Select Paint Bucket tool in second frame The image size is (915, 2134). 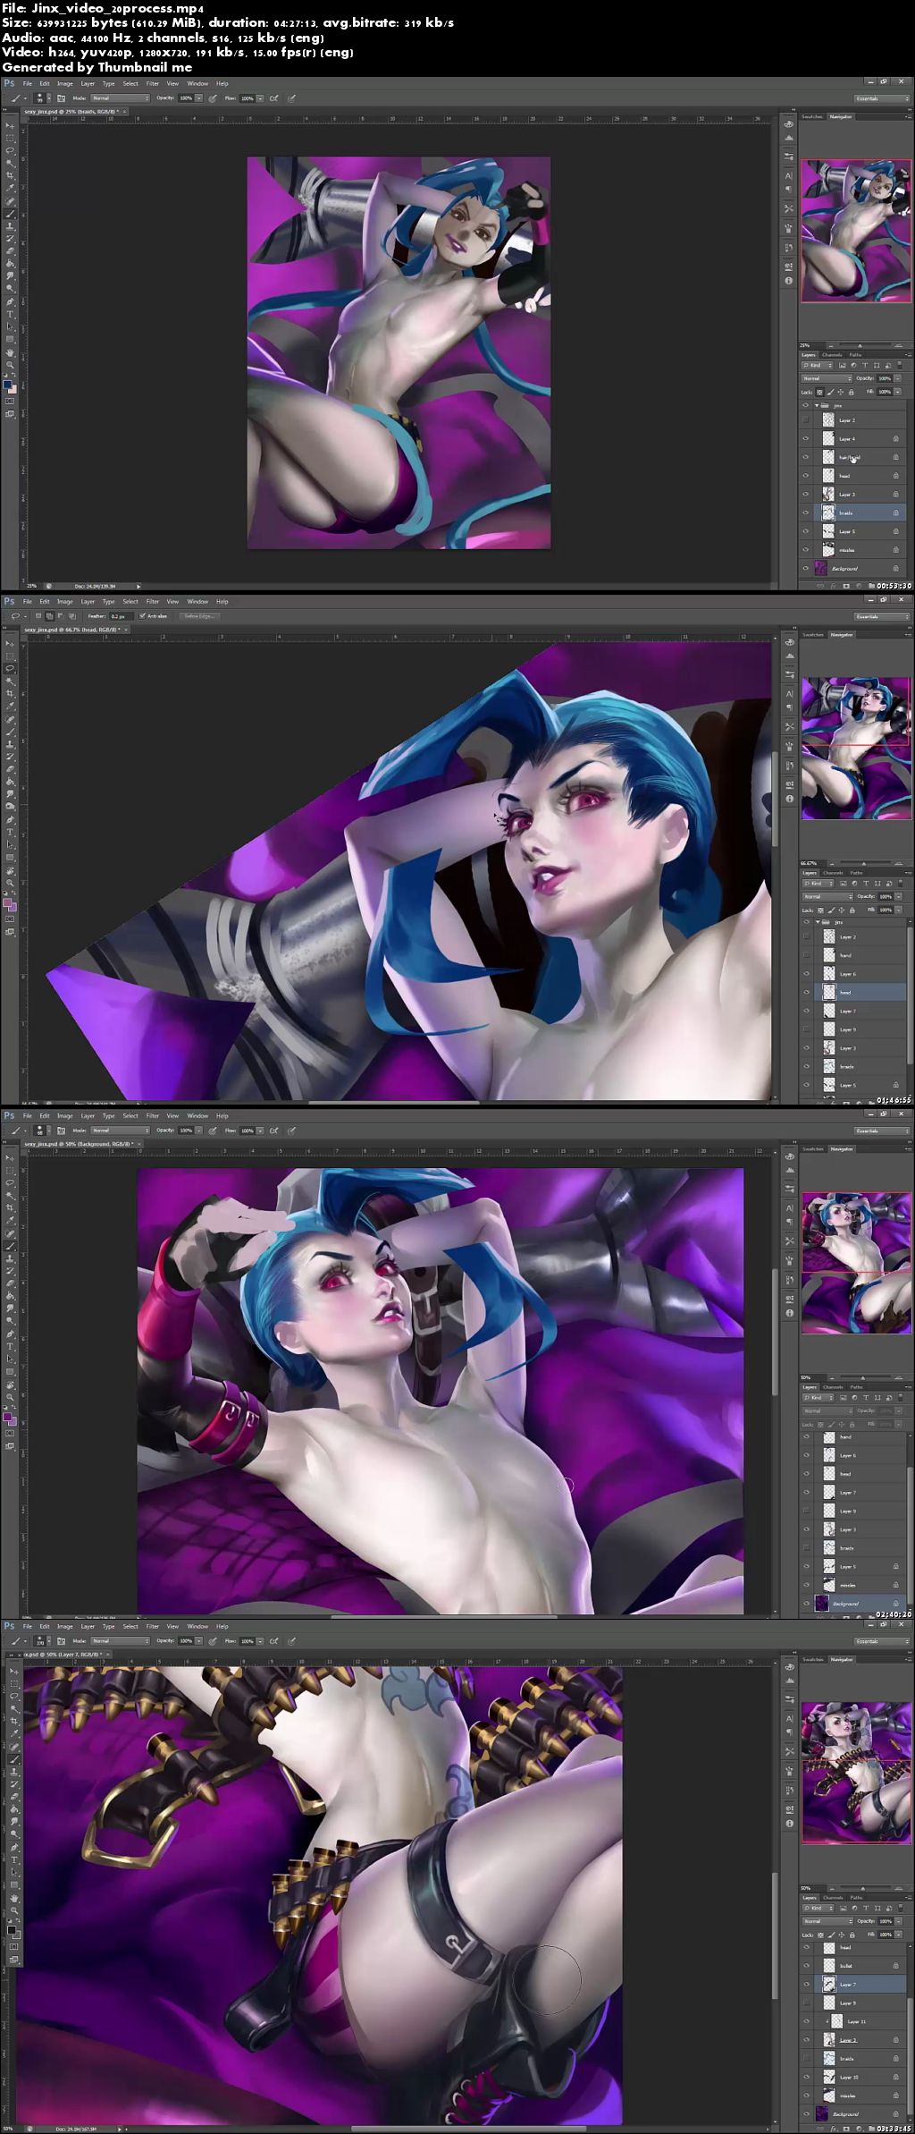tap(11, 782)
